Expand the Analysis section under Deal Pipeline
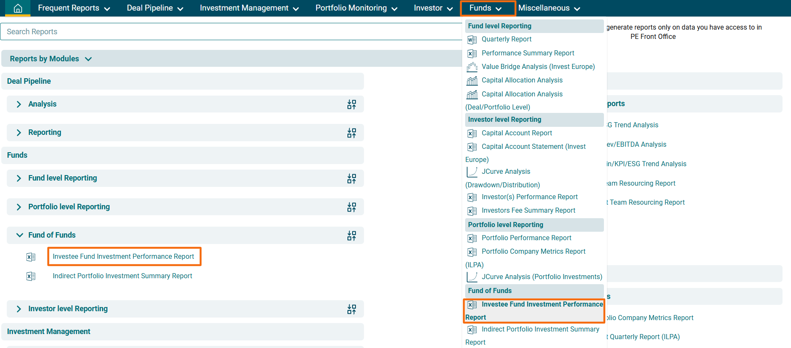Screen dimensions: 791x348 coord(19,104)
